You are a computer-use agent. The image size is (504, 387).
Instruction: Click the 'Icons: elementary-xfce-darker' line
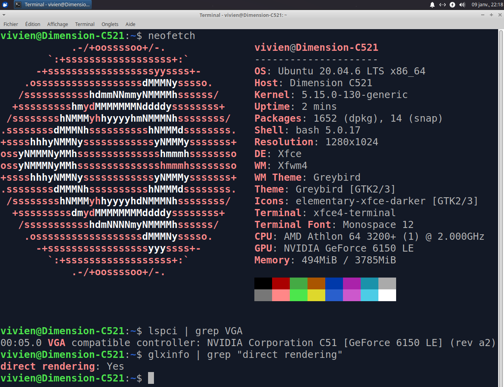[x=366, y=201]
